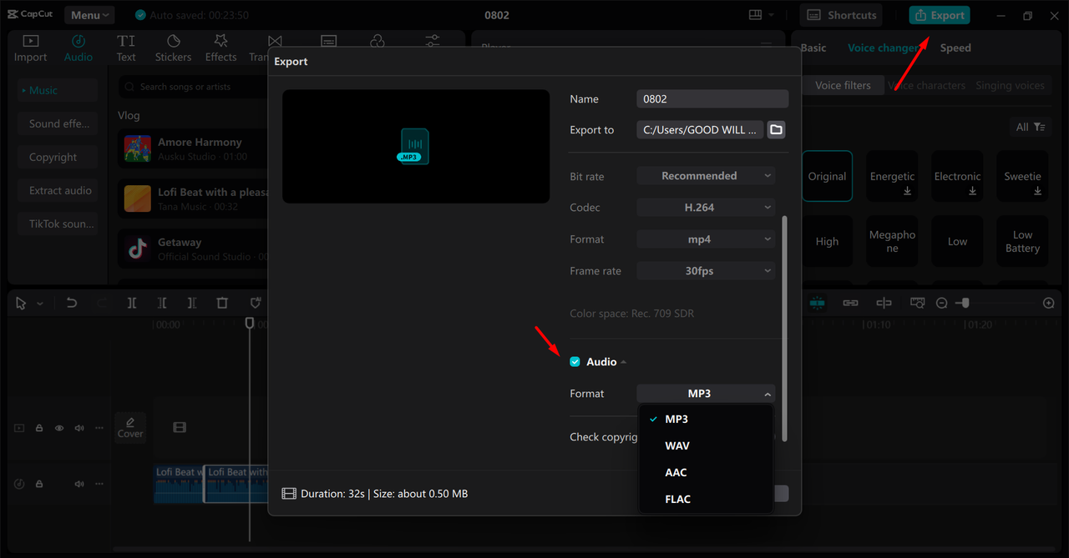Open the Menu dropdown in title bar

coord(89,15)
